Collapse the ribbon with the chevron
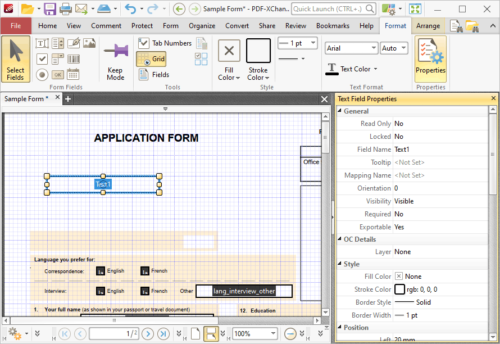The height and width of the screenshot is (344, 500). click(x=493, y=26)
